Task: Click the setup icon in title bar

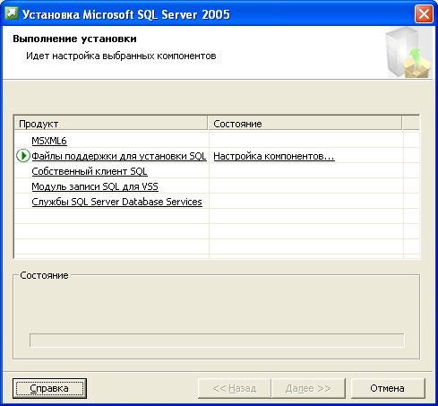Action: (12, 13)
